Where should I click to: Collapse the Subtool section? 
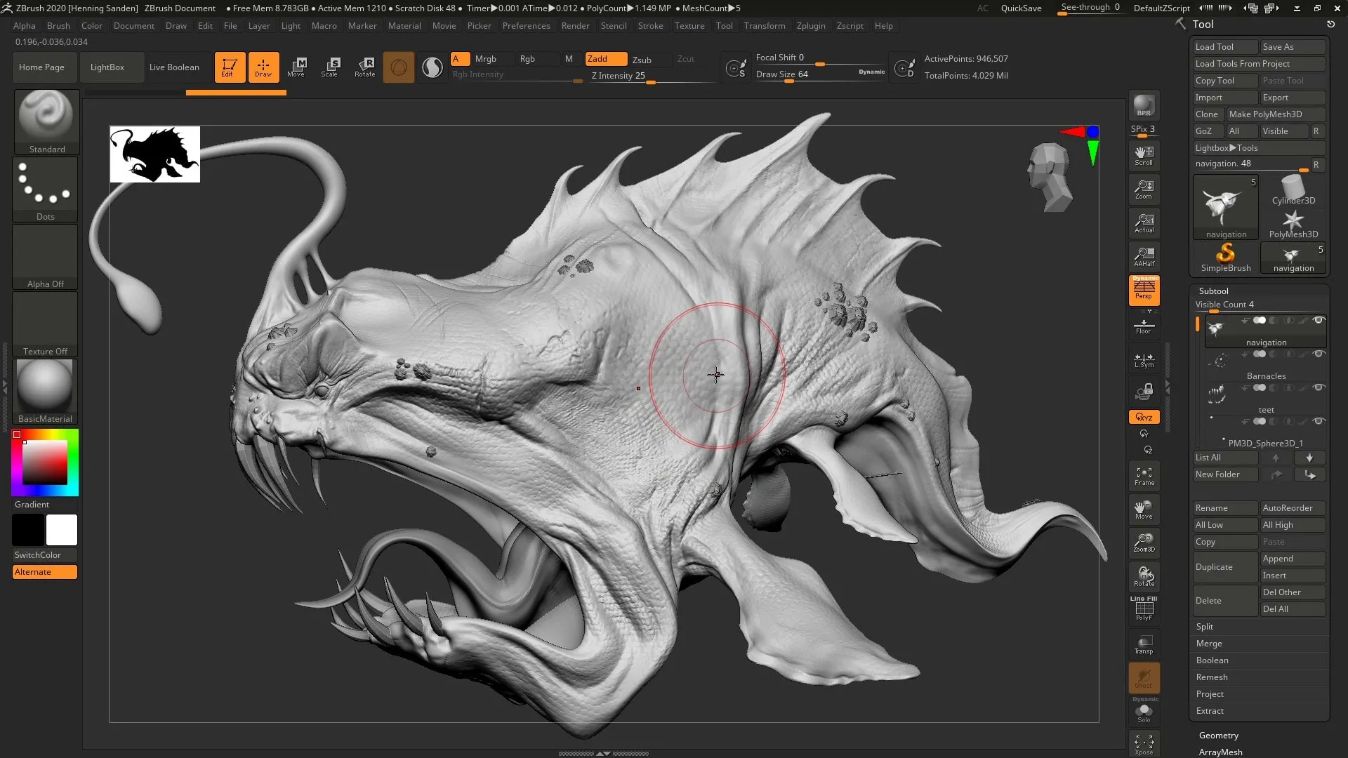1213,291
